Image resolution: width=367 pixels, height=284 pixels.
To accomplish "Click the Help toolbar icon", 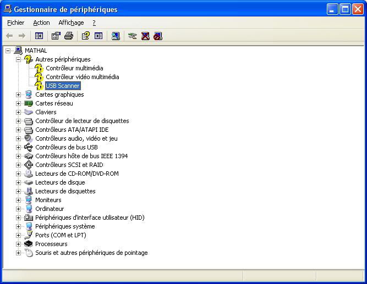I will pyautogui.click(x=85, y=36).
